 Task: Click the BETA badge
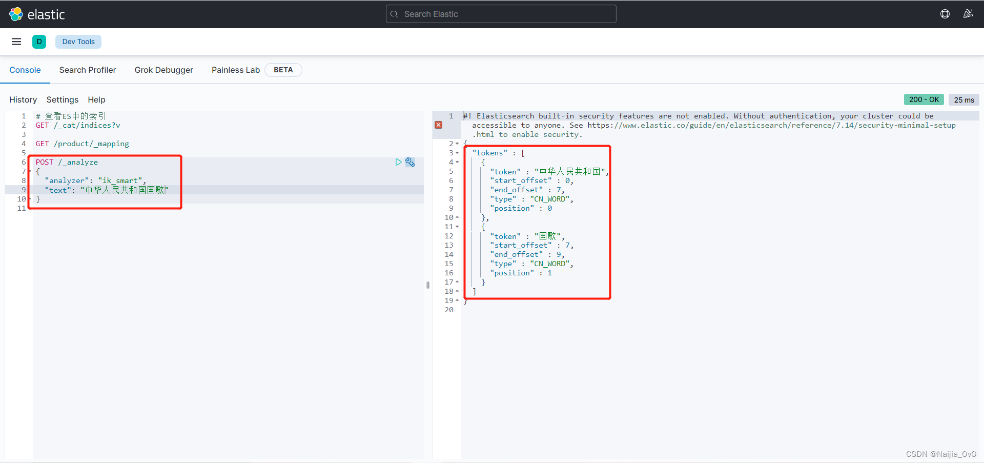click(x=283, y=70)
